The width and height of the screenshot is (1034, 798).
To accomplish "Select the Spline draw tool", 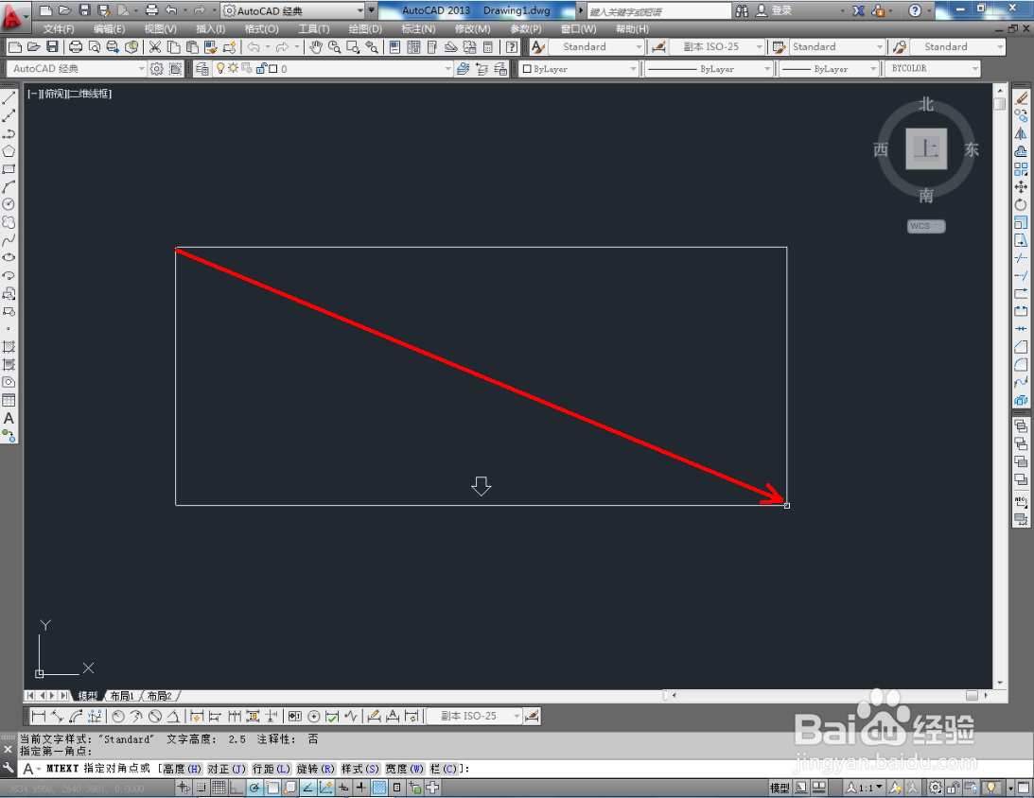I will pos(9,240).
